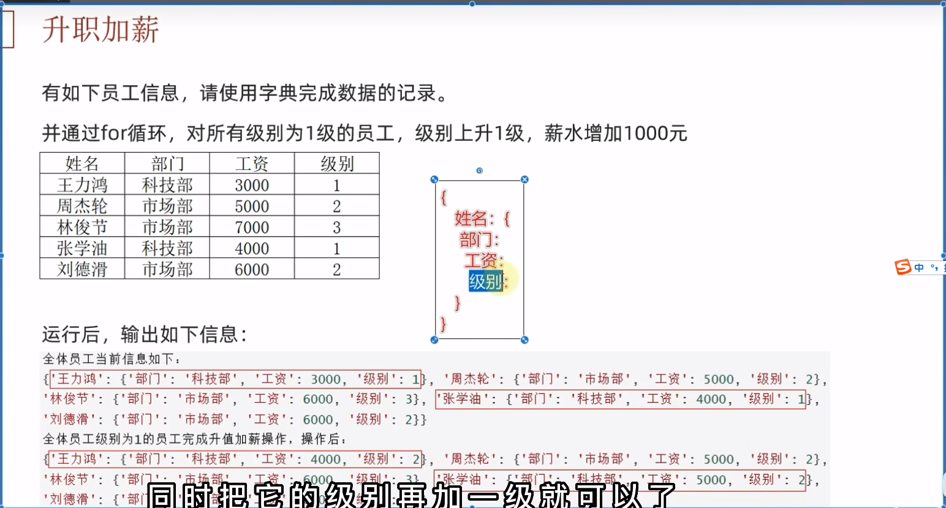Click the 6000 salary cell in 刘德滑's row
The width and height of the screenshot is (946, 508).
click(252, 269)
